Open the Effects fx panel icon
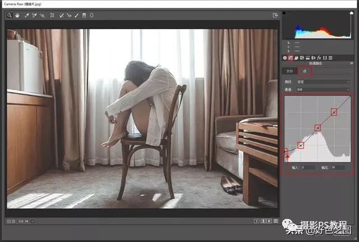 pos(319,58)
